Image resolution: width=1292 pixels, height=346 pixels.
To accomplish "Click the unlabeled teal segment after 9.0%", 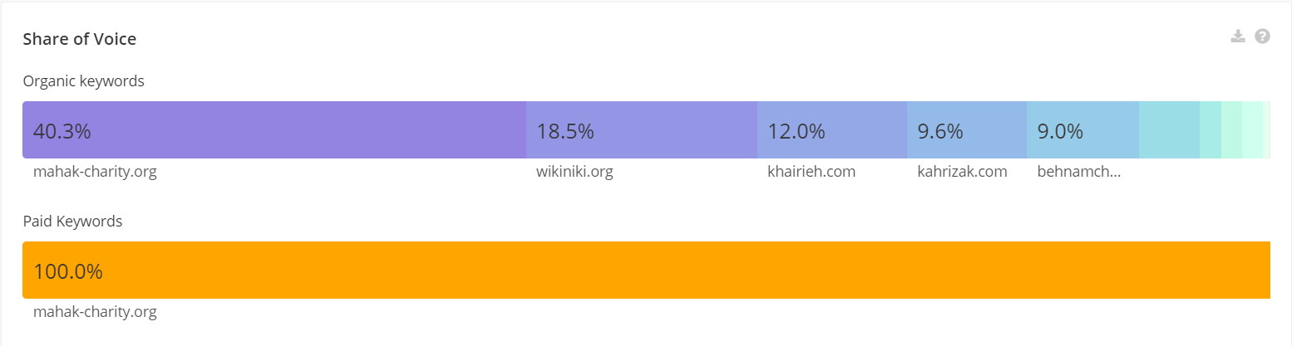I will [x=1169, y=129].
